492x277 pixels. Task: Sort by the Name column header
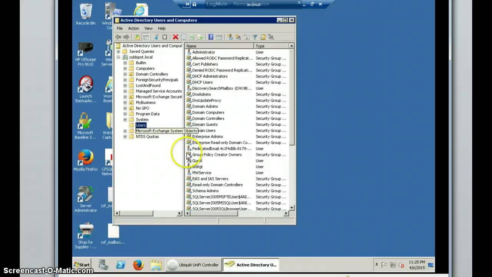coord(219,46)
